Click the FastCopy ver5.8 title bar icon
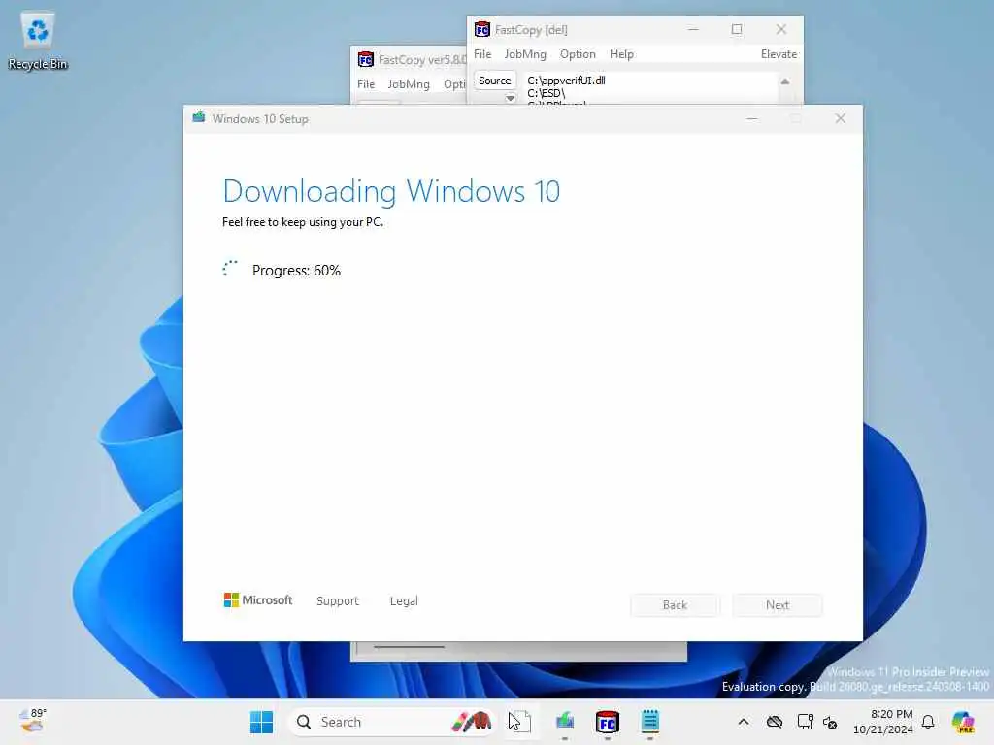Image resolution: width=994 pixels, height=745 pixels. click(366, 59)
